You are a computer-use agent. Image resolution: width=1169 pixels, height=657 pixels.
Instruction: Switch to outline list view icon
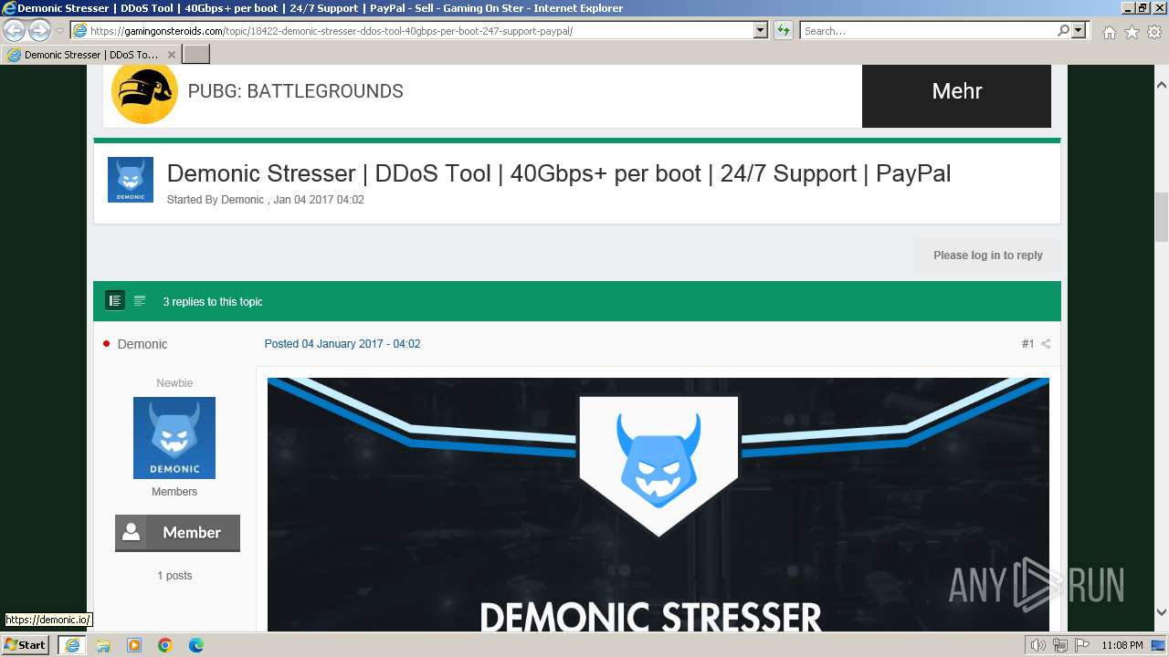click(x=140, y=301)
